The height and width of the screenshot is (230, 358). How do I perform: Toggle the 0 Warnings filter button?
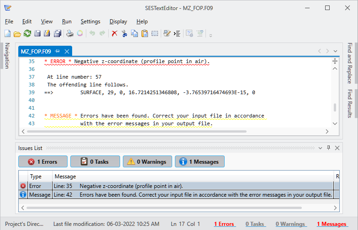147,161
